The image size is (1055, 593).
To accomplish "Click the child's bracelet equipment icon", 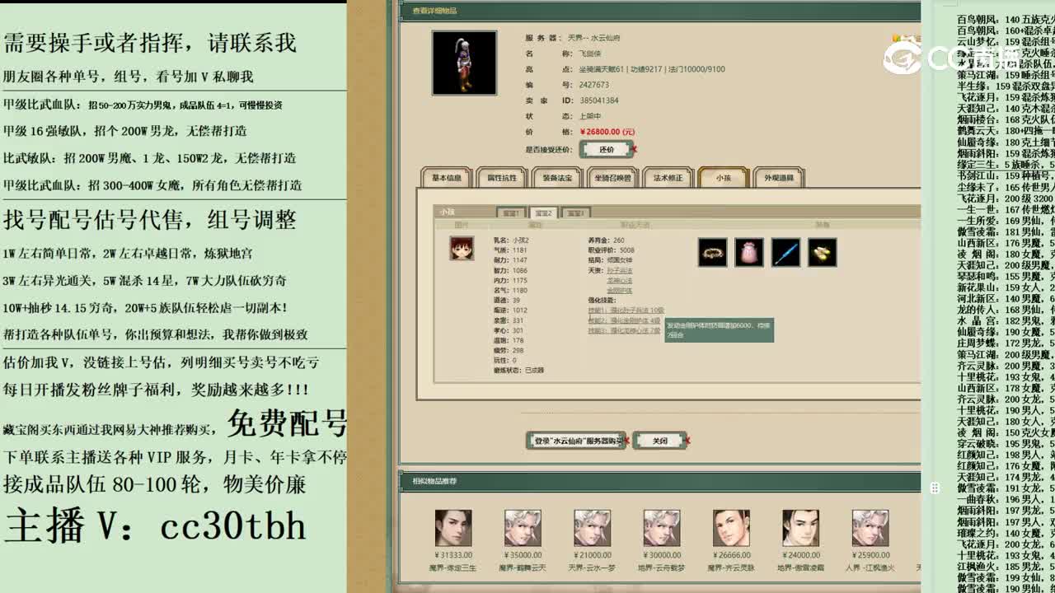I will click(713, 252).
